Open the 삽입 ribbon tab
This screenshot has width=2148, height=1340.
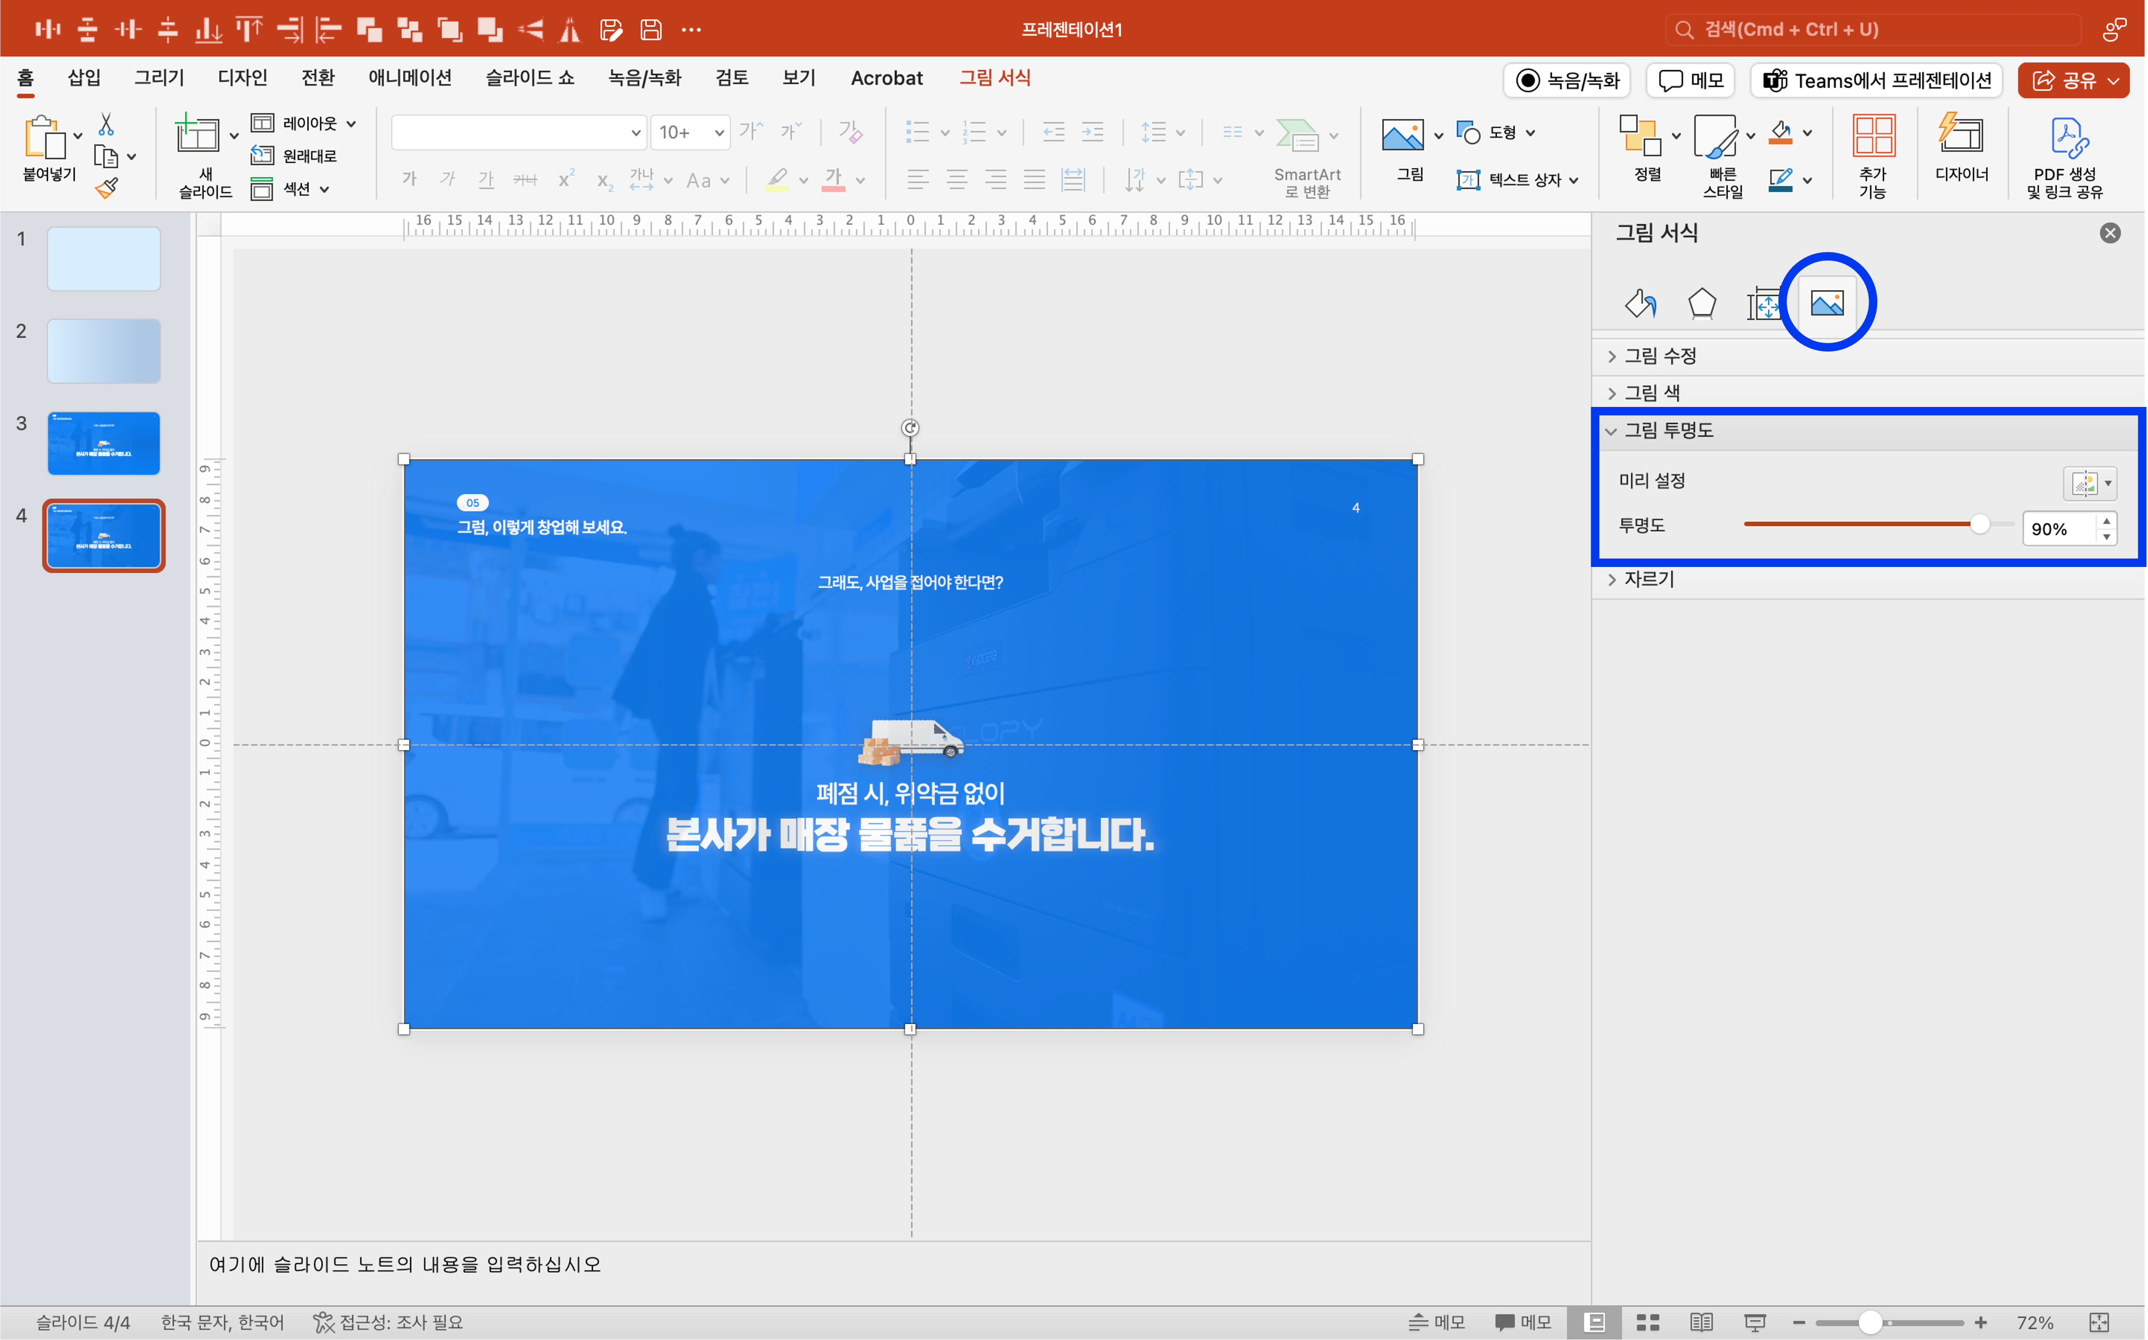pos(84,78)
